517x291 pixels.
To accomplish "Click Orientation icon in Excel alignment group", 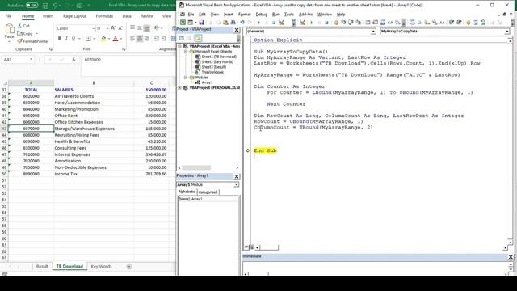I will click(158, 28).
